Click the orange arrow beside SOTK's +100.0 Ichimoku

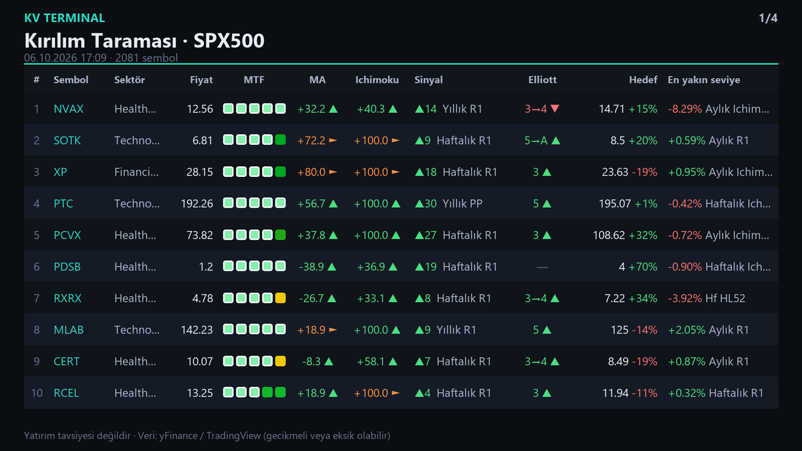point(395,140)
